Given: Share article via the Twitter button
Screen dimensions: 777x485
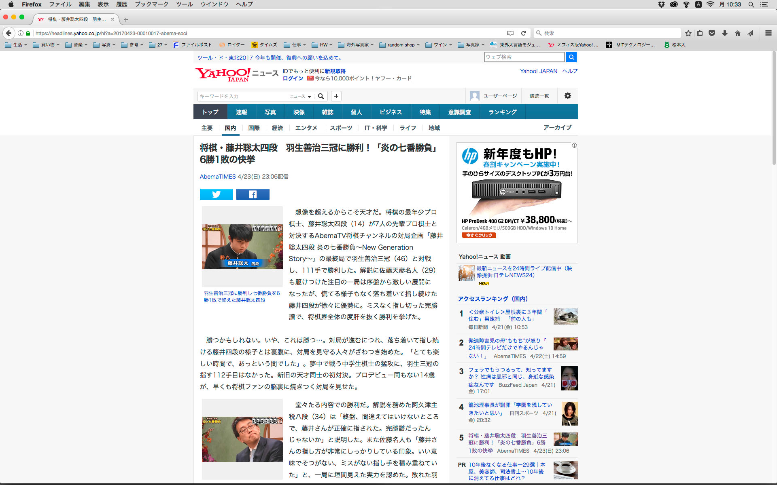Looking at the screenshot, I should (216, 194).
